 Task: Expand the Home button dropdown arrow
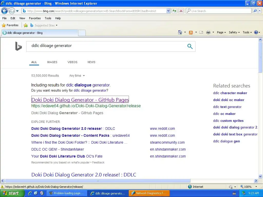(185, 32)
